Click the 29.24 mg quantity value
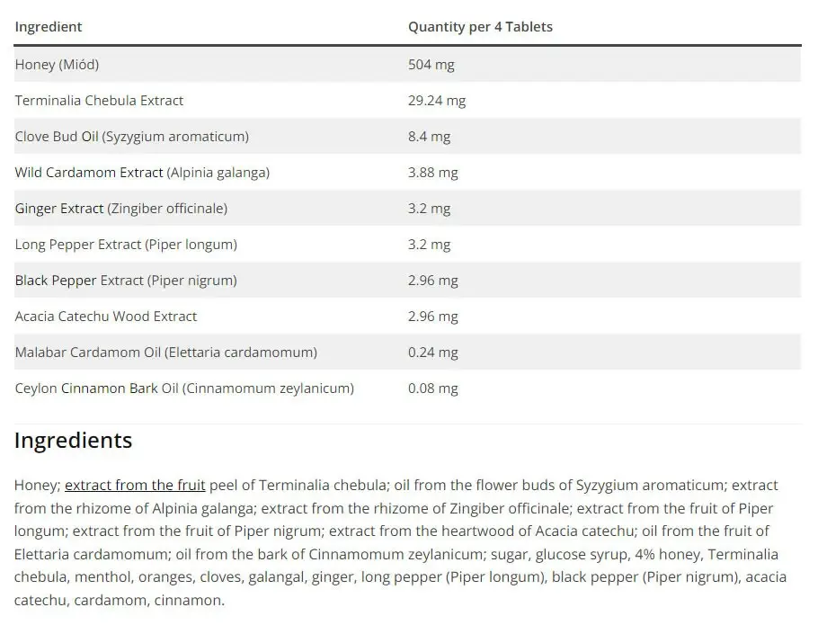The image size is (818, 625). point(437,101)
